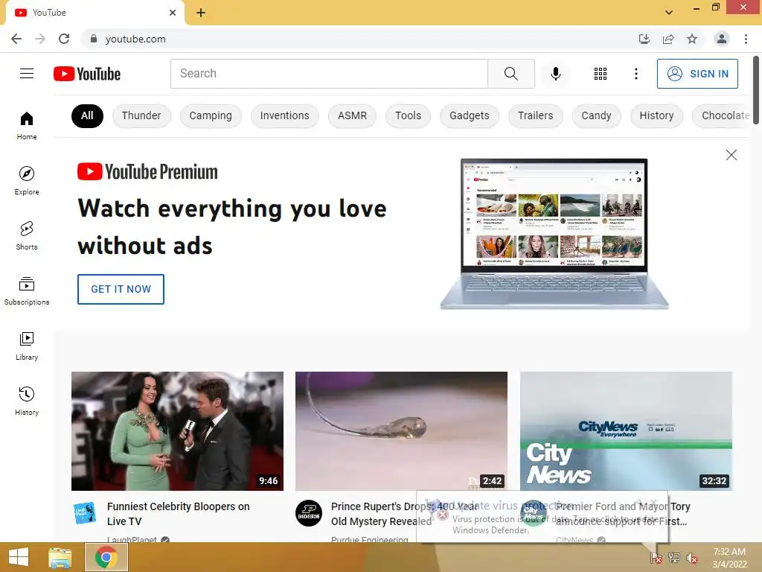Image resolution: width=762 pixels, height=572 pixels.
Task: Open Library in the sidebar
Action: 27,346
